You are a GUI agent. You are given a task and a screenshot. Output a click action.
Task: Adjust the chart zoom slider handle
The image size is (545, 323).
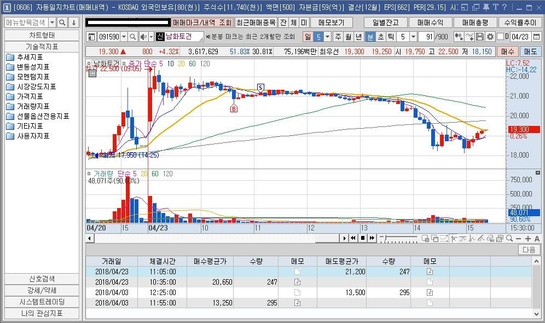click(385, 238)
